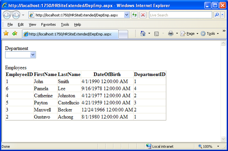The width and height of the screenshot is (228, 151).
Task: Open the View menu
Action: click(32, 25)
